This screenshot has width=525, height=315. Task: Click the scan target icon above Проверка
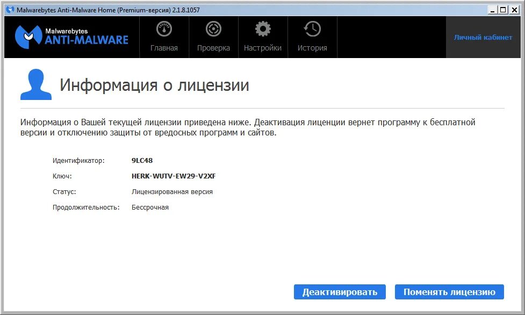214,29
